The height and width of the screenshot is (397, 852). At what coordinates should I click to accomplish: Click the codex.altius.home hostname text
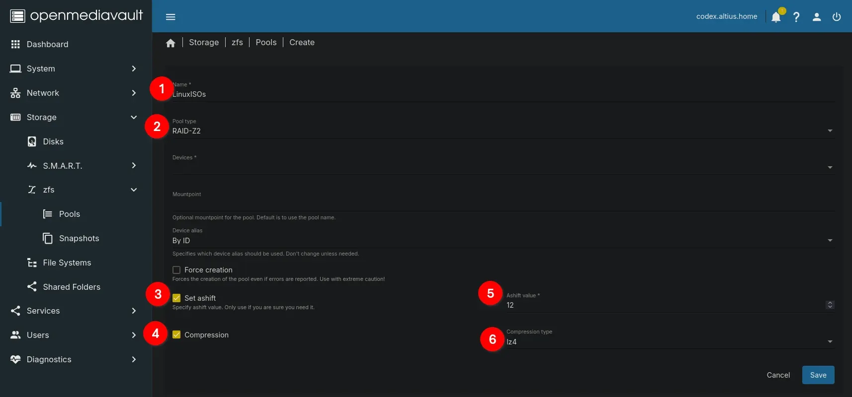point(727,16)
